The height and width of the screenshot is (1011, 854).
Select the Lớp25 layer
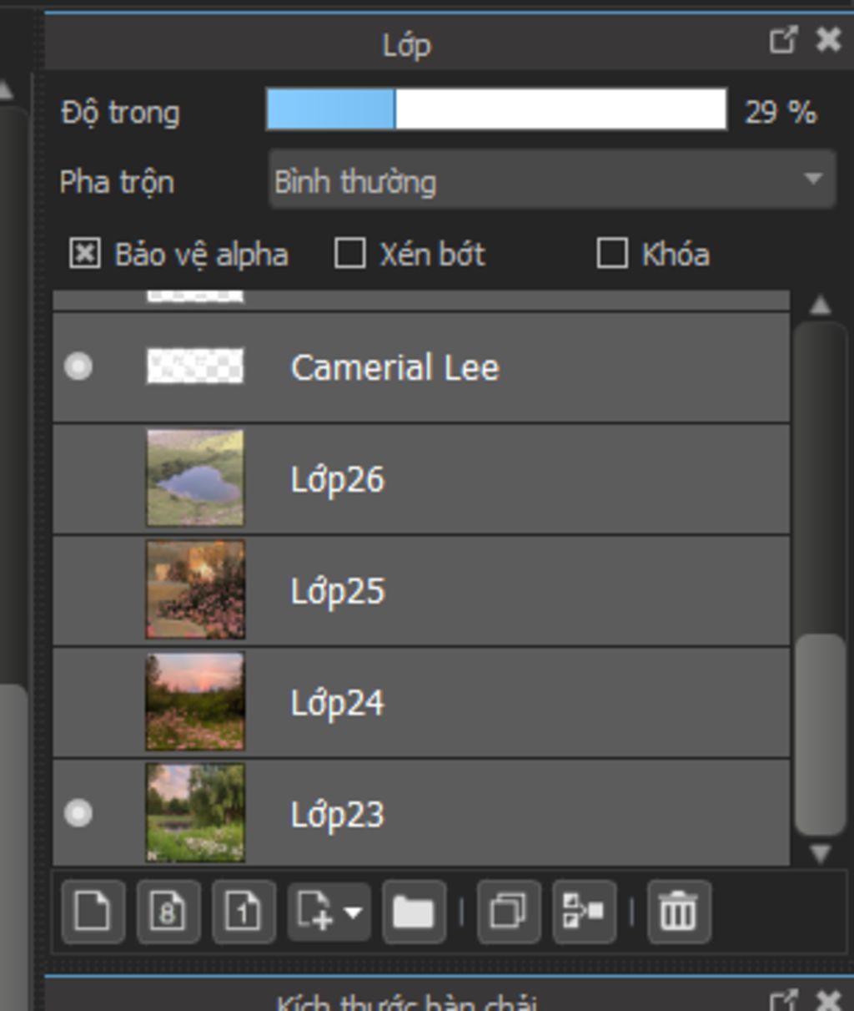click(x=500, y=591)
